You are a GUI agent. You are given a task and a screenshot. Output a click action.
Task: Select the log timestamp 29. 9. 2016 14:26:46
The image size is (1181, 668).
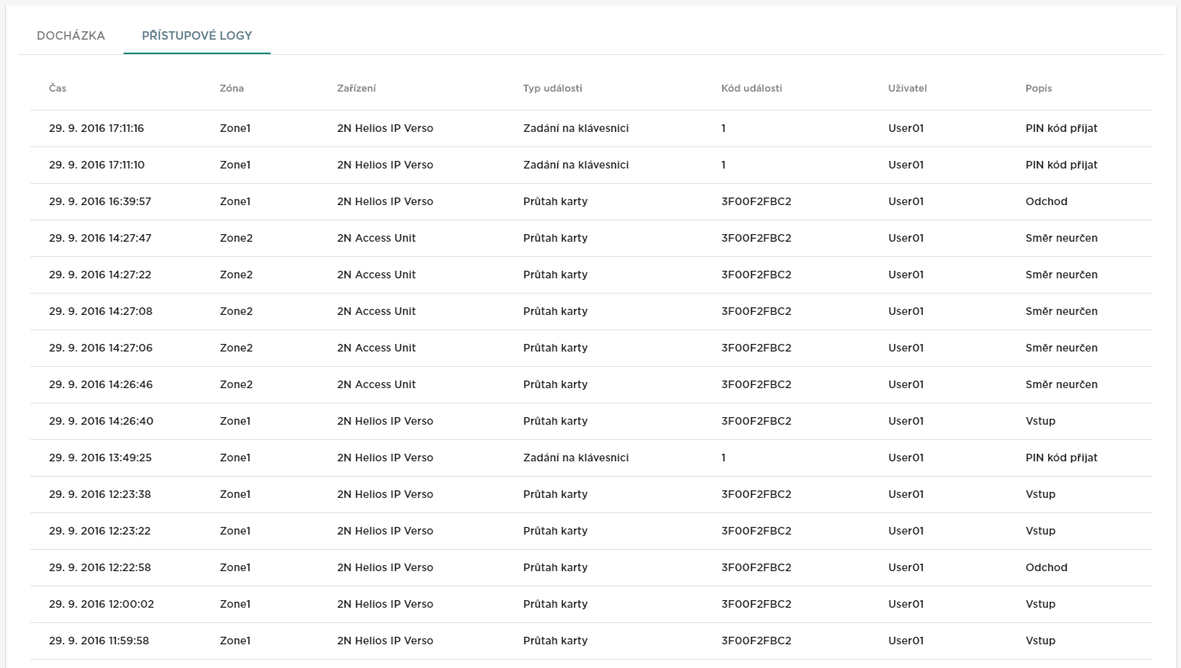[101, 384]
